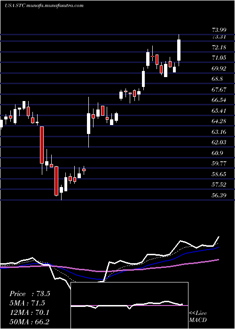Viewport: 235px width, 329px height.
Task: Click the 12MA : 70.1 readout
Action: coord(29,313)
